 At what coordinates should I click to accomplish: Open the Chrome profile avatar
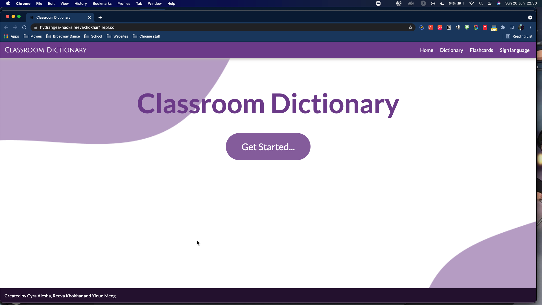click(x=521, y=27)
